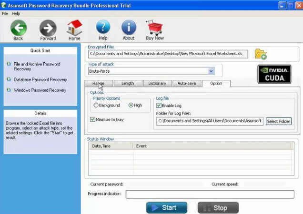Click the green Back arrow icon
The width and height of the screenshot is (303, 214).
19,28
